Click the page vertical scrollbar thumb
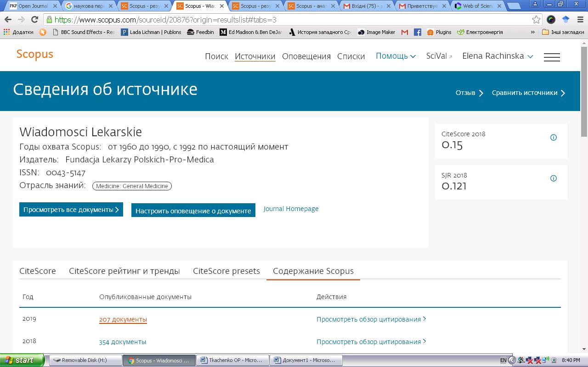Image resolution: width=588 pixels, height=367 pixels. pos(584,91)
